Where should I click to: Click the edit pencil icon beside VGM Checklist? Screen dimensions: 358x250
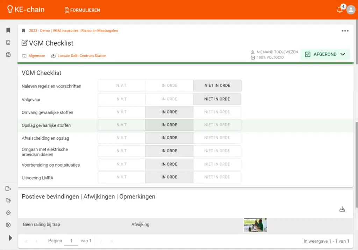(x=24, y=43)
